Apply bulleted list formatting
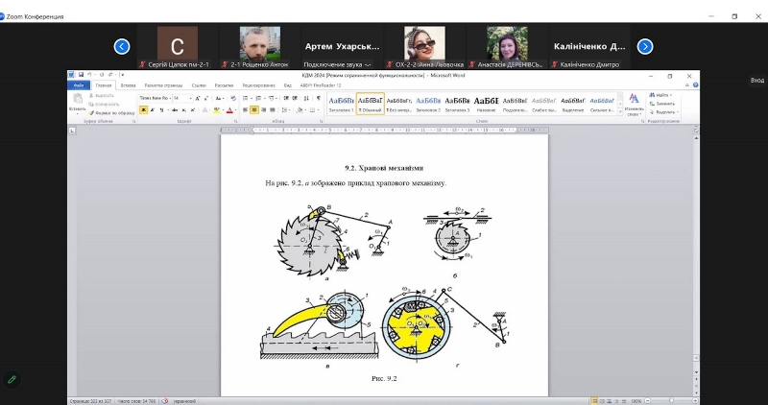Screen dimensions: 768x405 [x=246, y=99]
